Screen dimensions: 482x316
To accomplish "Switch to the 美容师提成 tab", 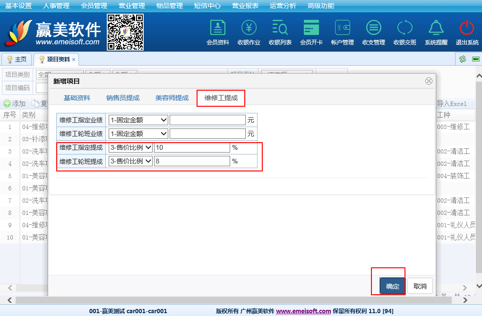I will point(172,98).
